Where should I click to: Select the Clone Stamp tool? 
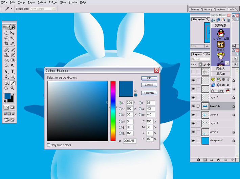pos(6,55)
